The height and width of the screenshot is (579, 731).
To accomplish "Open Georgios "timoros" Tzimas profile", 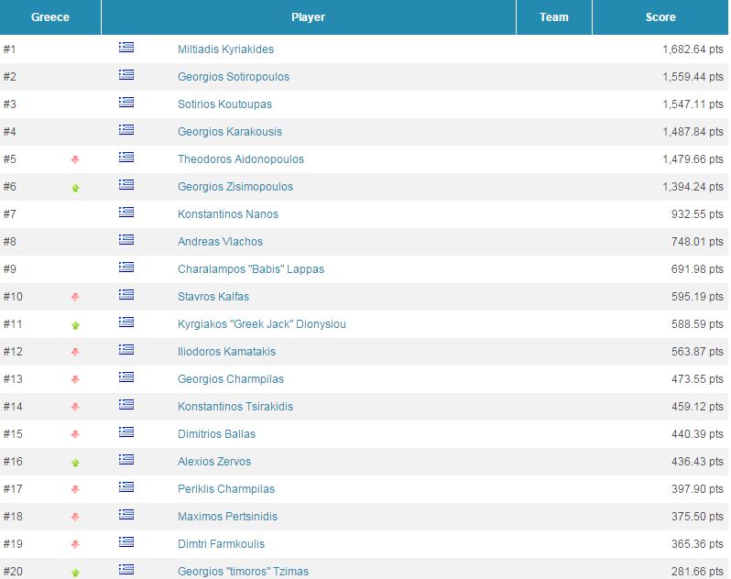I will 243,572.
